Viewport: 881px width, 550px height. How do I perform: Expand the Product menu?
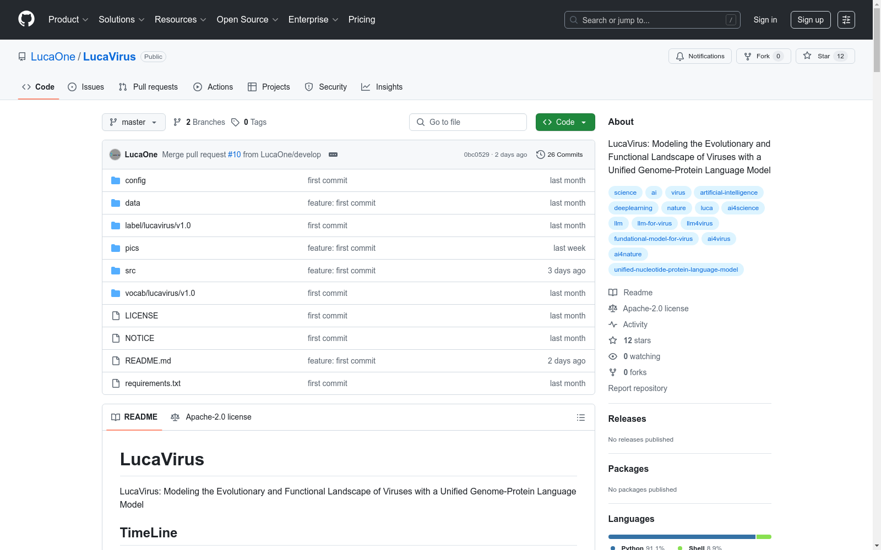68,20
